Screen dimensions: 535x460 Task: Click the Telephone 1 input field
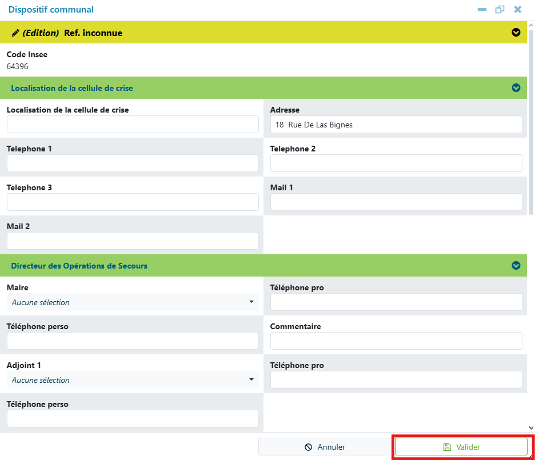click(x=133, y=163)
